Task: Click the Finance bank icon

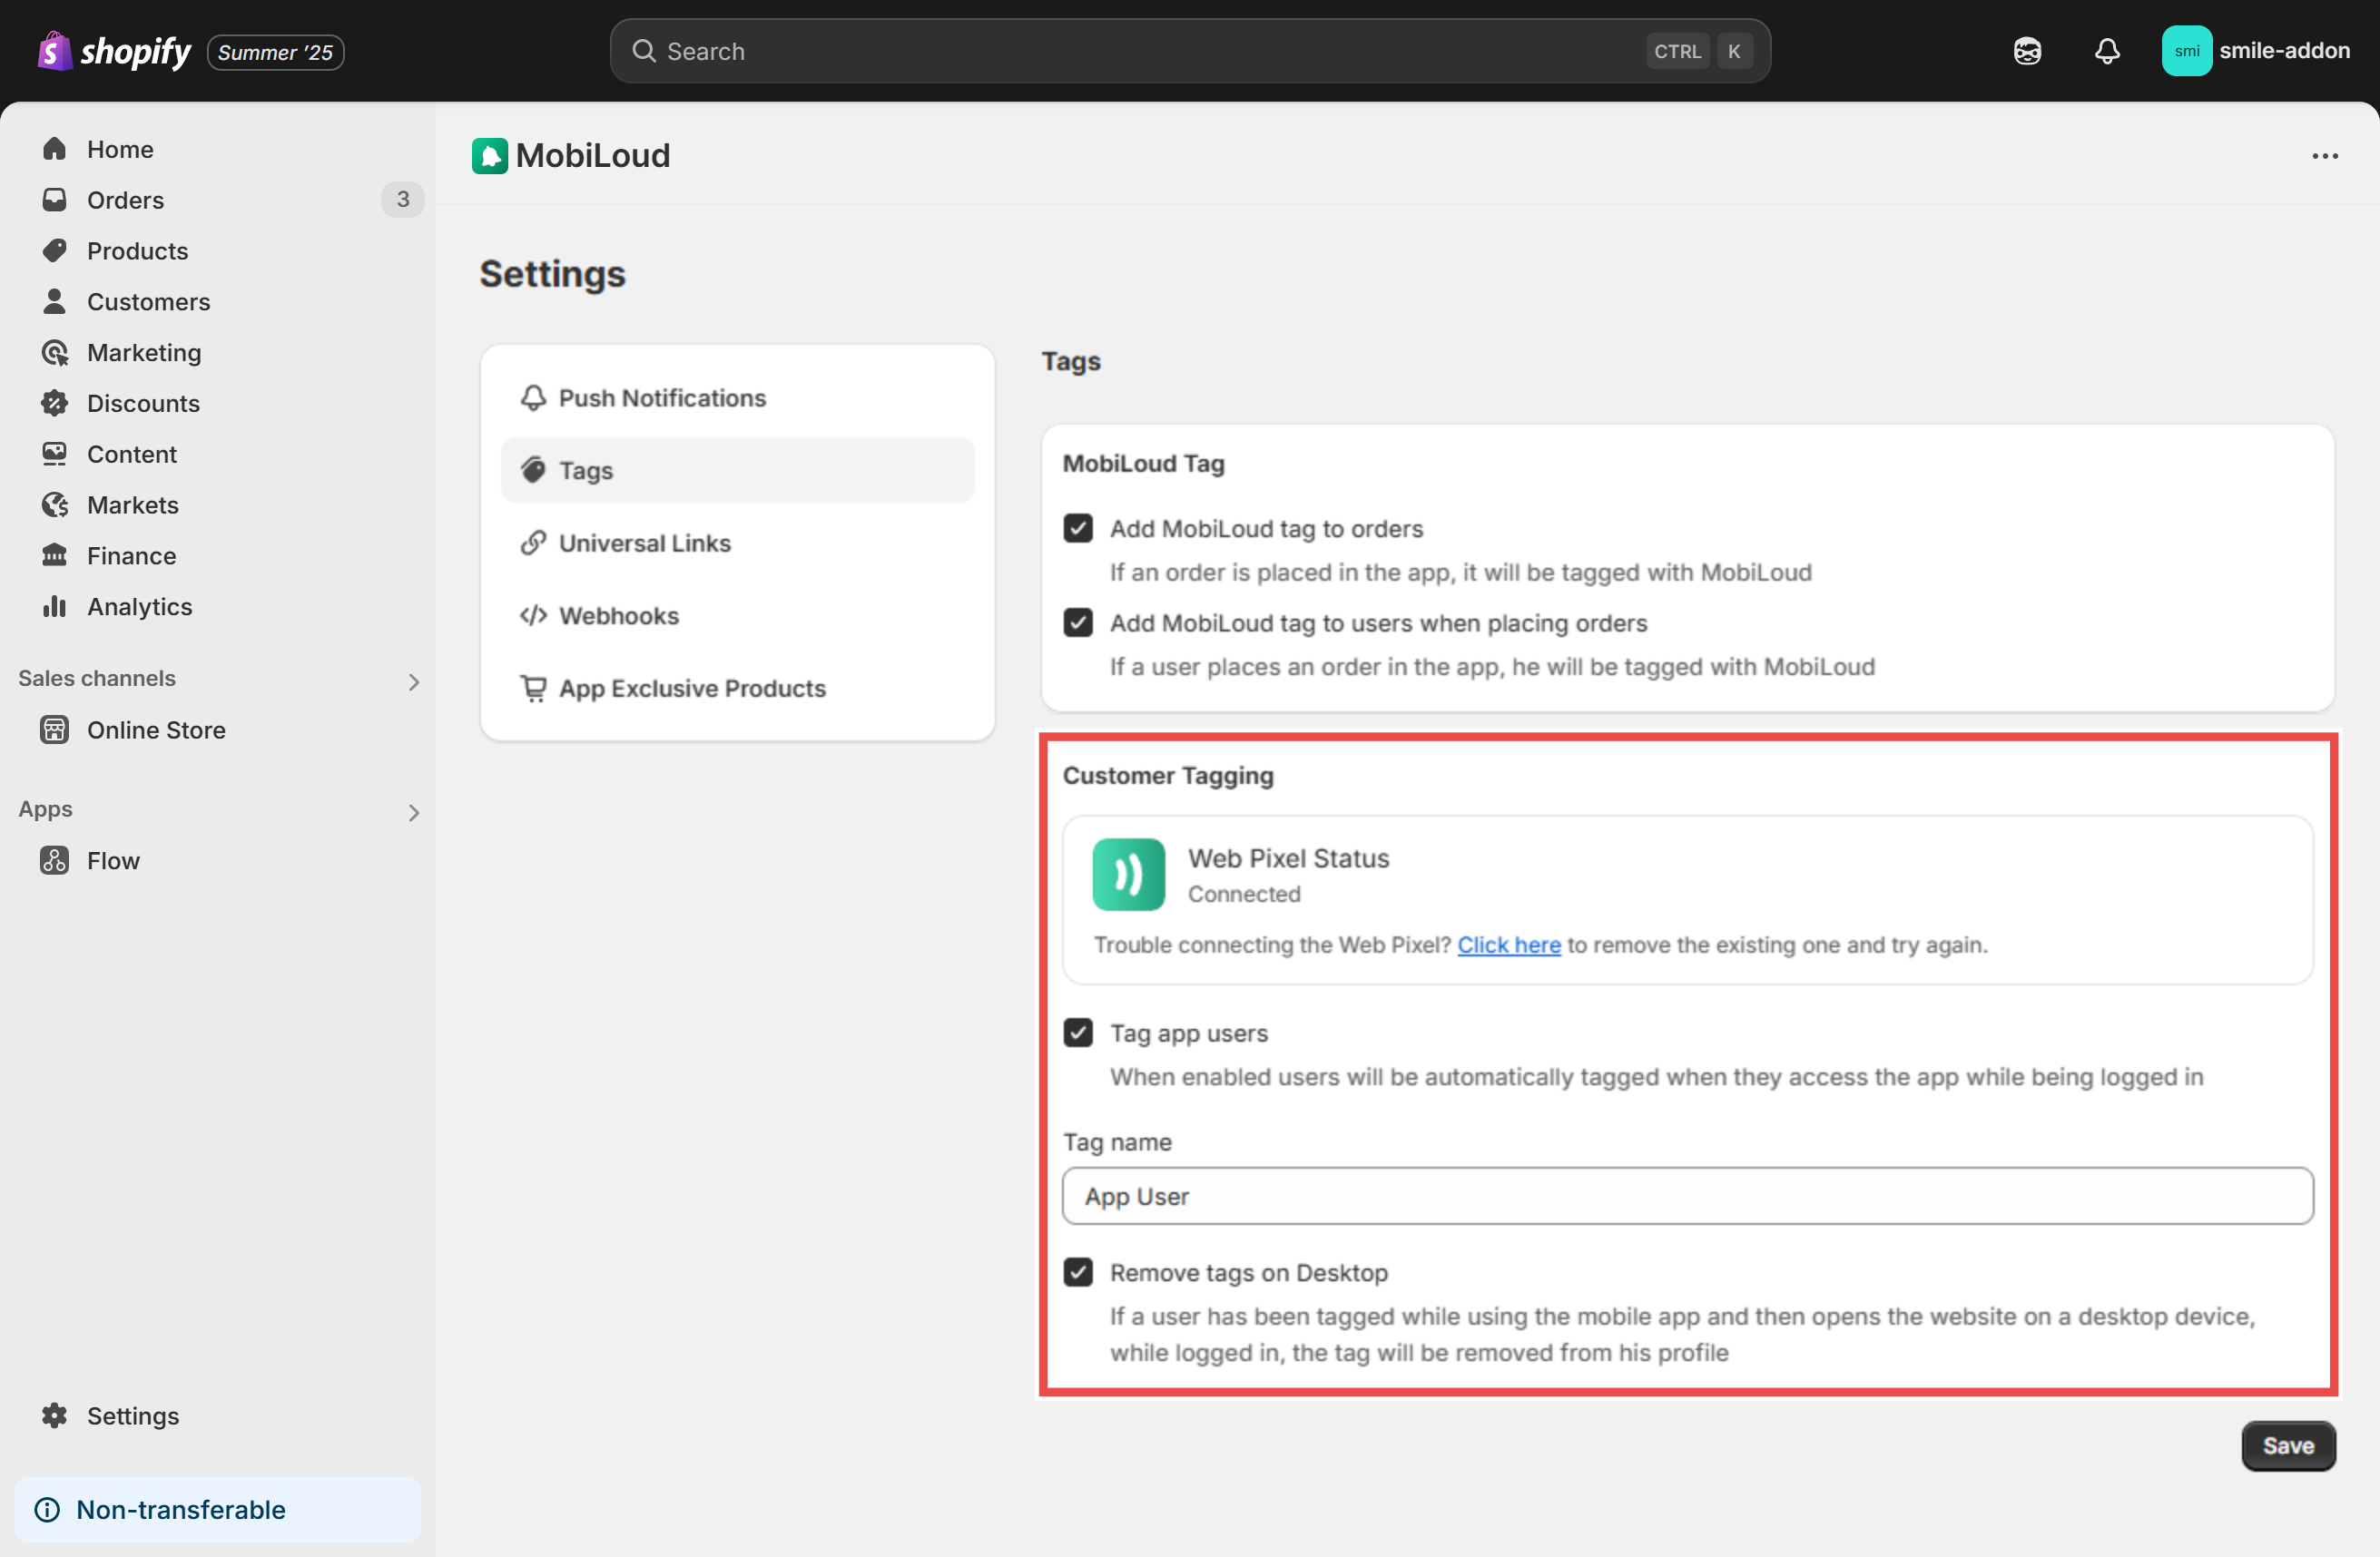Action: tap(55, 555)
